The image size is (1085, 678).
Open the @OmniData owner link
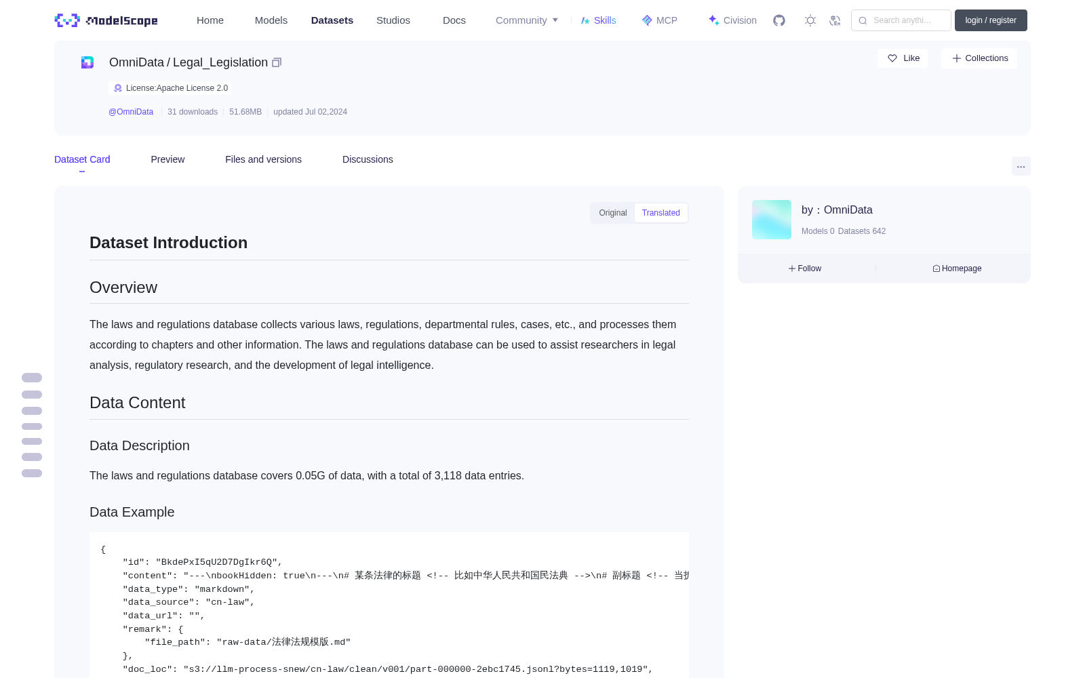[x=131, y=112]
